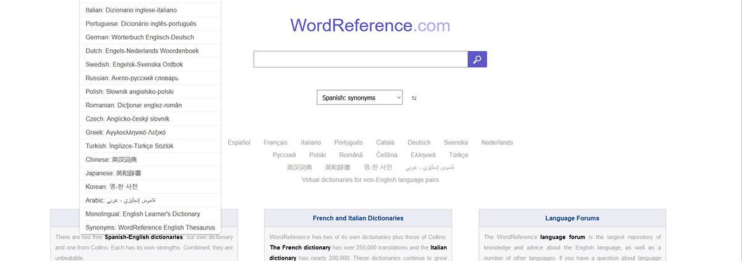
Task: Open the Türkçe language link
Action: point(458,155)
